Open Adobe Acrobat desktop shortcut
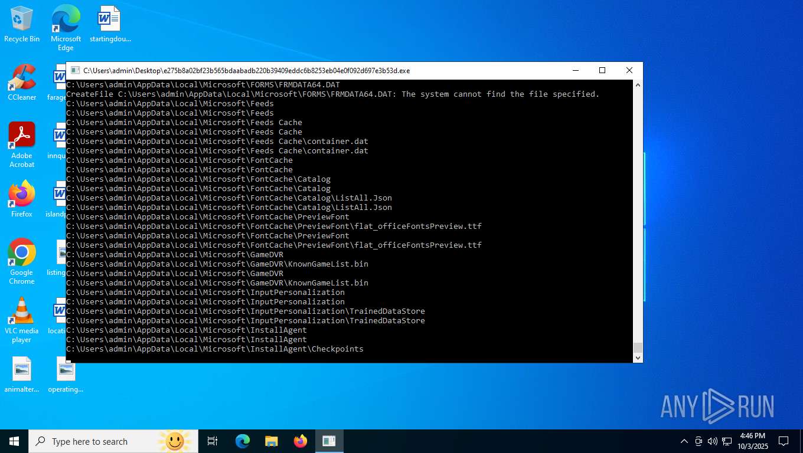Viewport: 803px width, 453px height. pos(22,145)
